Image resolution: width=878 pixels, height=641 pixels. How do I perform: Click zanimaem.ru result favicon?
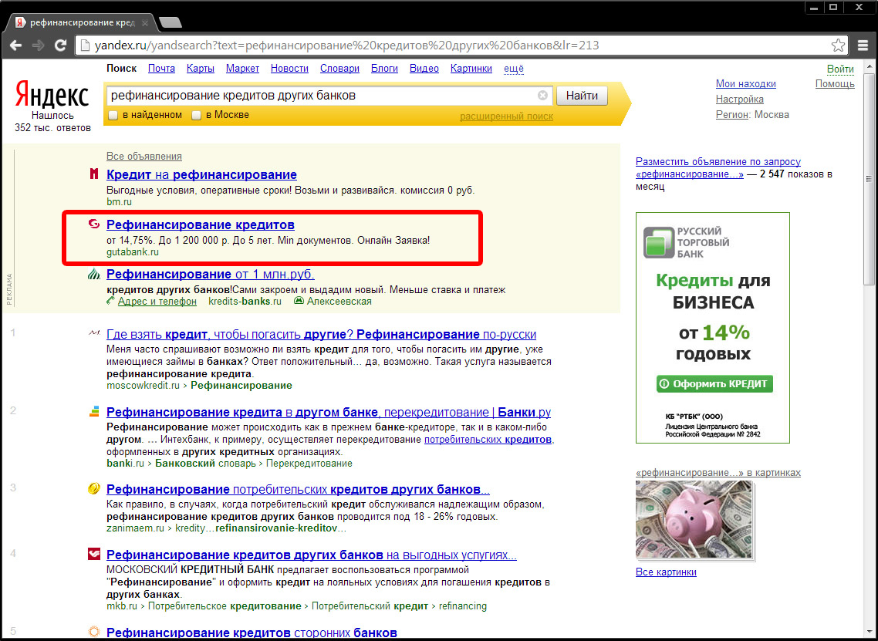[94, 488]
